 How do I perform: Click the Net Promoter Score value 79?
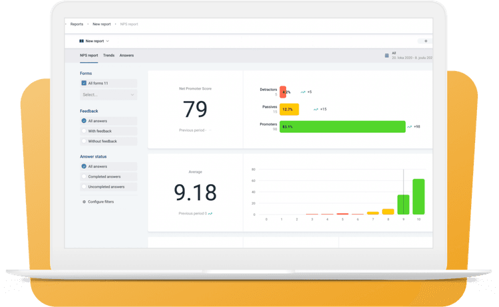coord(195,110)
